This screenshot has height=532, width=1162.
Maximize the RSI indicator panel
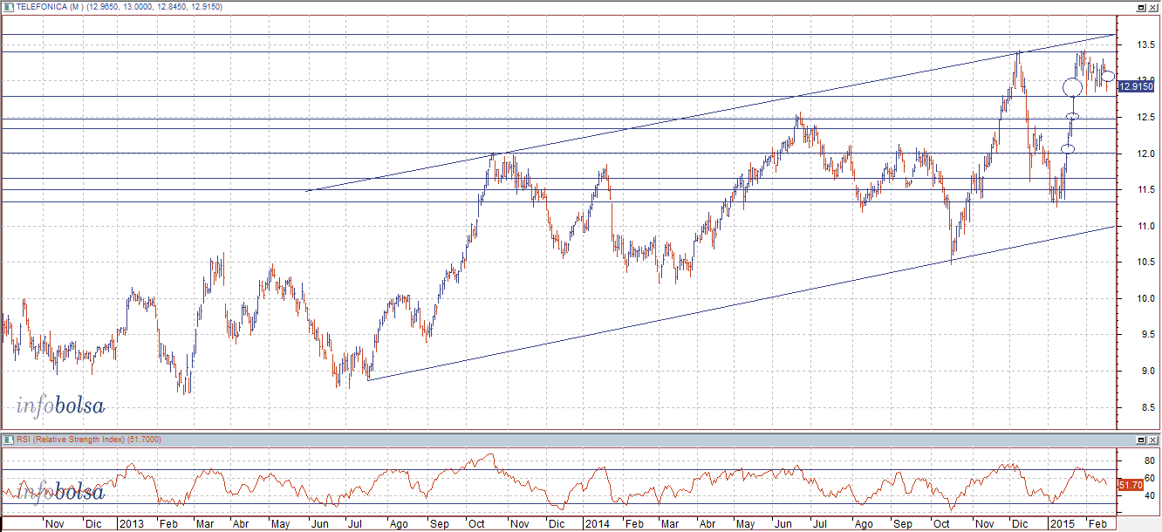1141,439
